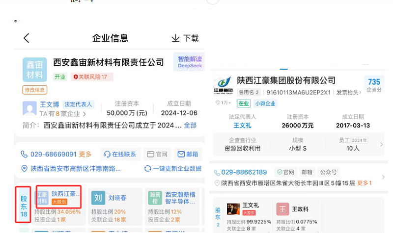View 曾用名 2 former names
This screenshot has width=393, height=233.
[x=249, y=92]
